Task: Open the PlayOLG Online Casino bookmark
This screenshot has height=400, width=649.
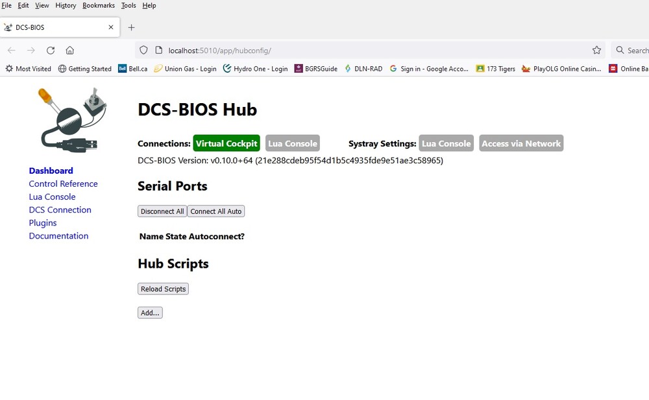Action: pos(561,68)
